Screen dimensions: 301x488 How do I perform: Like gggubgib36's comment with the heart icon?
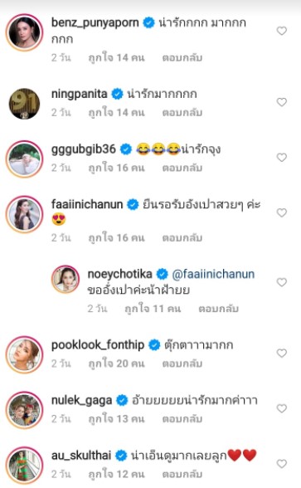point(282,158)
